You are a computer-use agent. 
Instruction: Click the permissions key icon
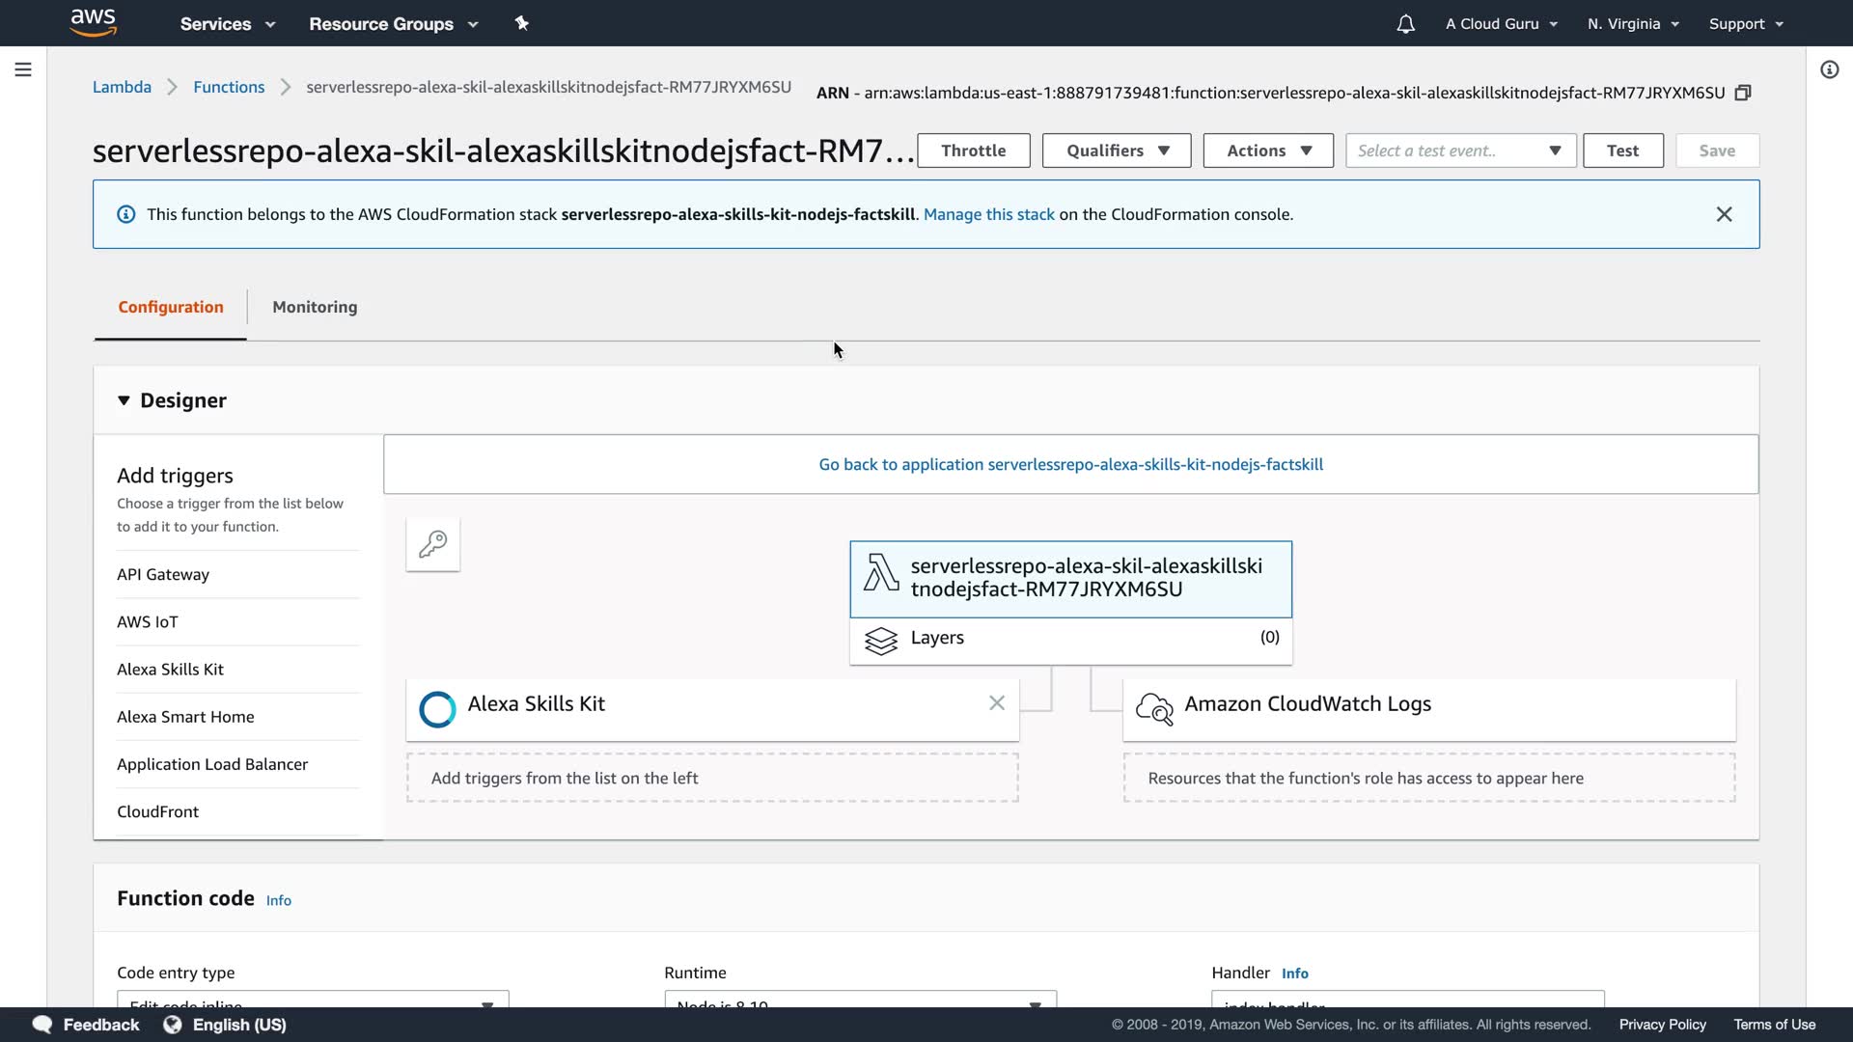click(432, 544)
